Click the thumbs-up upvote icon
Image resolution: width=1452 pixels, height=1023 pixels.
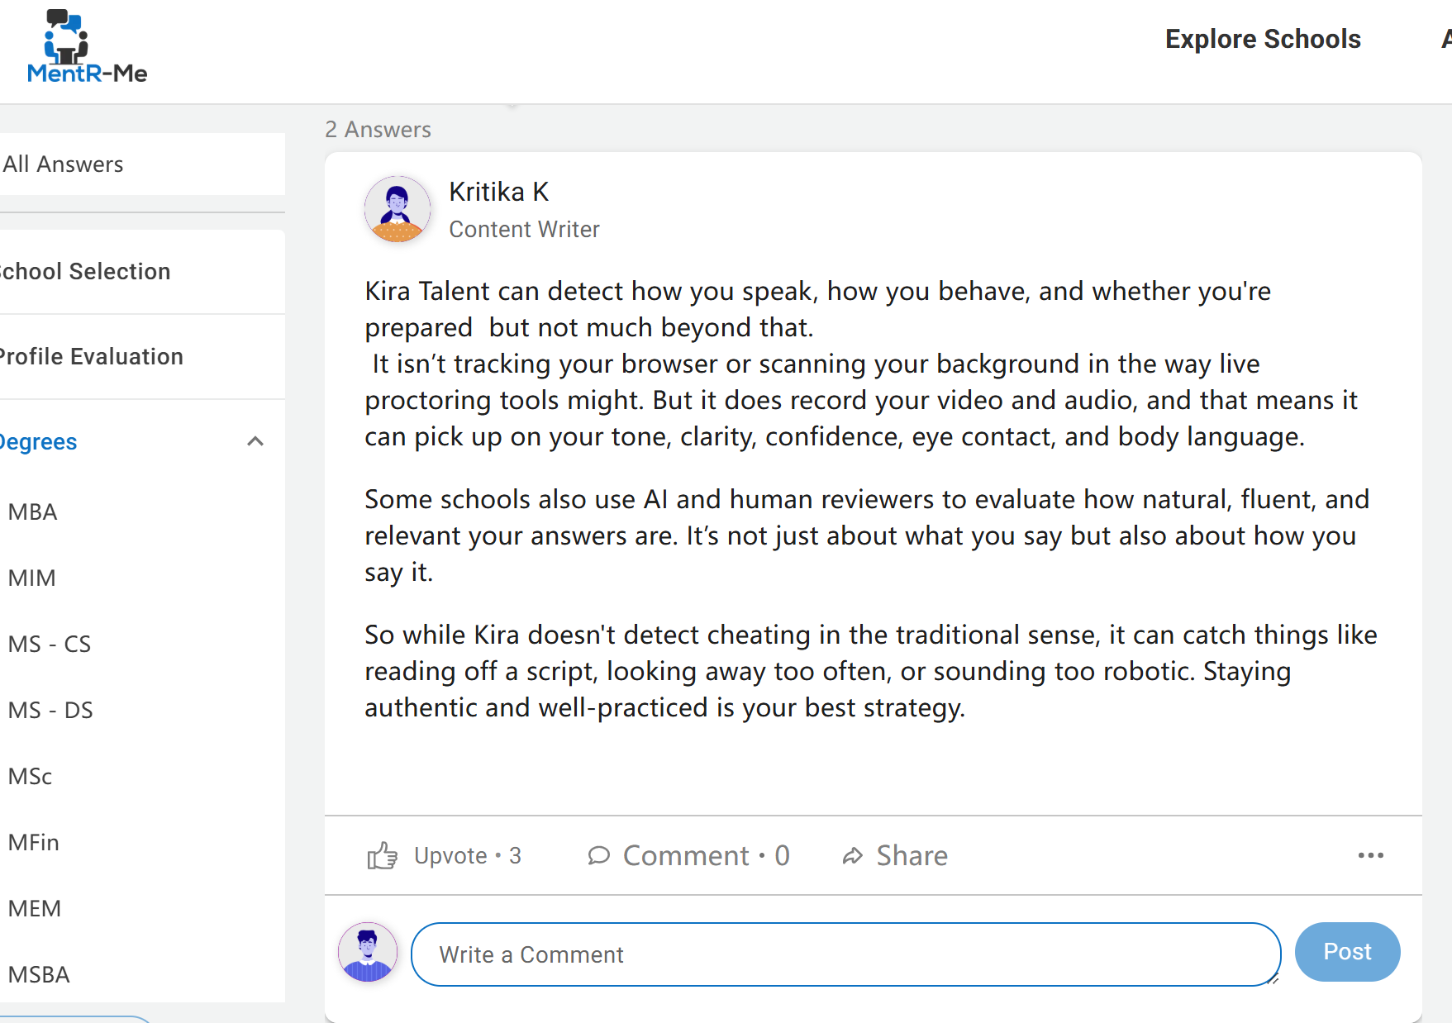(x=382, y=856)
